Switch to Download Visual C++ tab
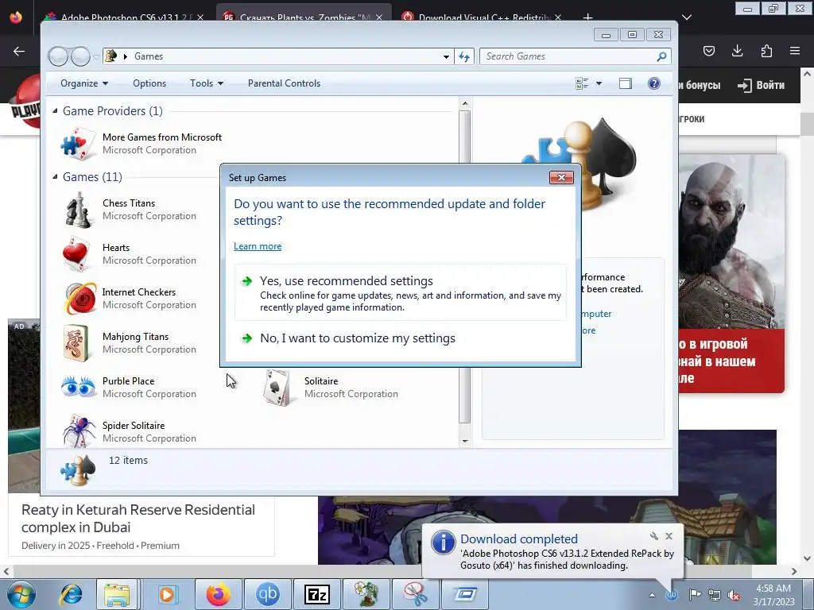 point(482,17)
